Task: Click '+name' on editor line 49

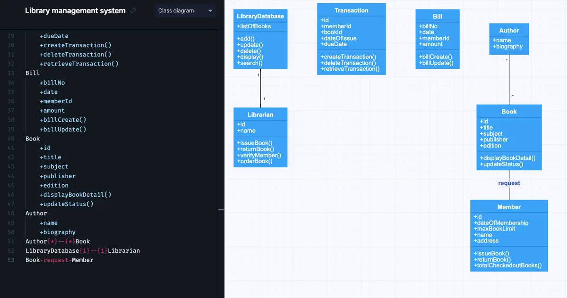Action: 49,223
